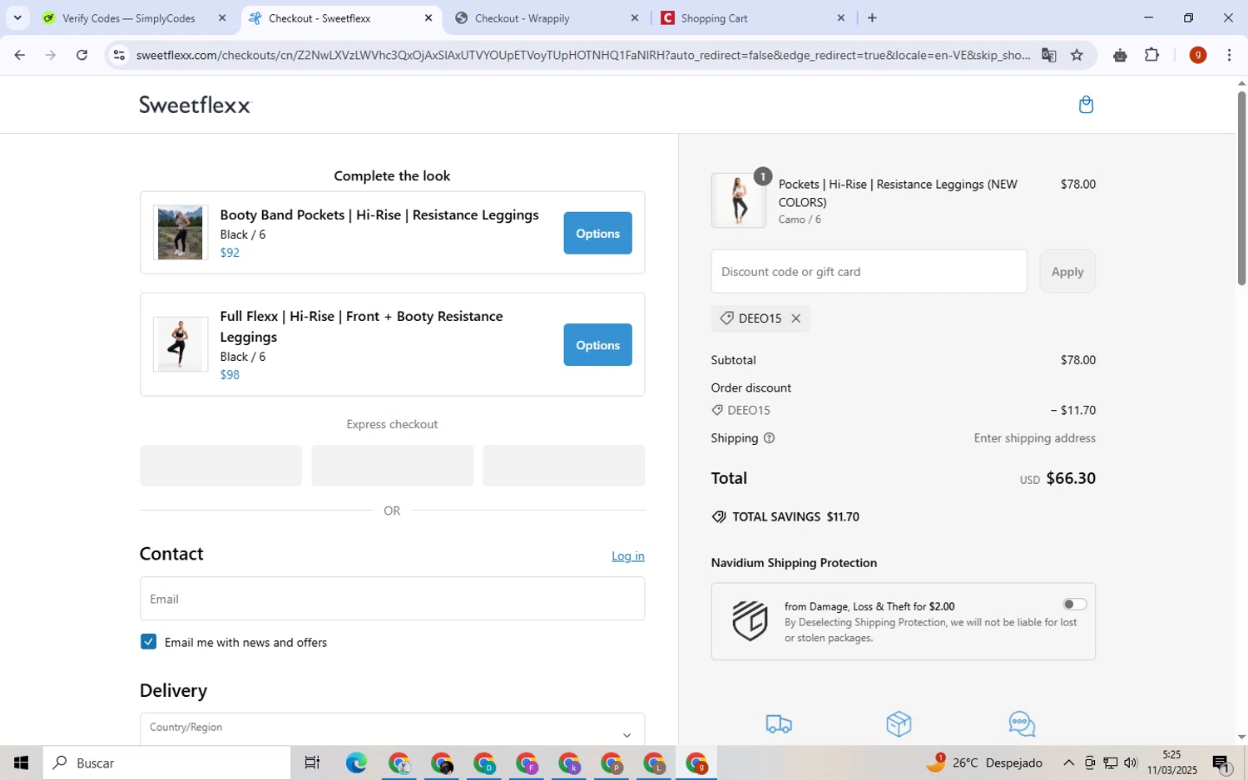Screen dimensions: 1248x780
Task: Open the tab search dropdown arrow
Action: click(17, 17)
